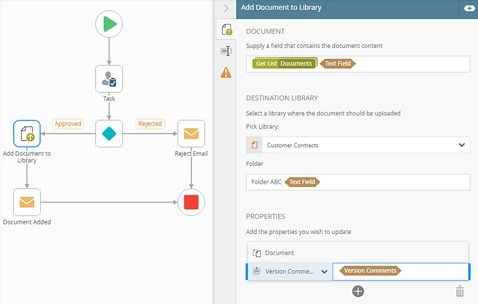478x304 pixels.
Task: Open the document upload configuration tab
Action: pyautogui.click(x=226, y=29)
